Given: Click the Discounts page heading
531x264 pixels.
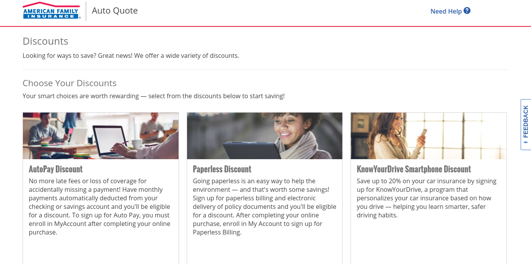Looking at the screenshot, I should 46,41.
